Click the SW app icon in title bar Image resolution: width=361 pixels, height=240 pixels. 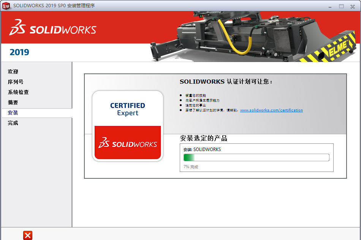point(6,6)
